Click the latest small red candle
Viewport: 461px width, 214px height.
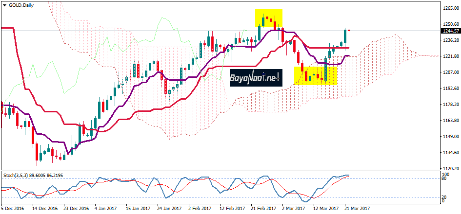click(x=349, y=30)
